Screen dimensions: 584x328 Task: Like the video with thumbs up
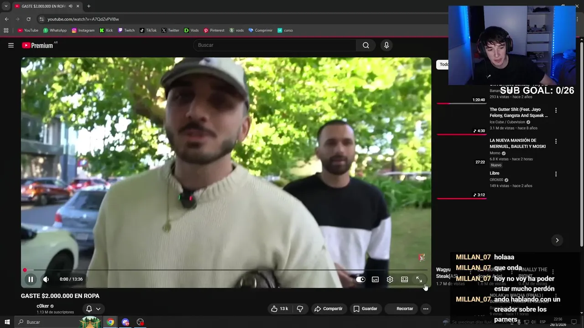pyautogui.click(x=279, y=308)
